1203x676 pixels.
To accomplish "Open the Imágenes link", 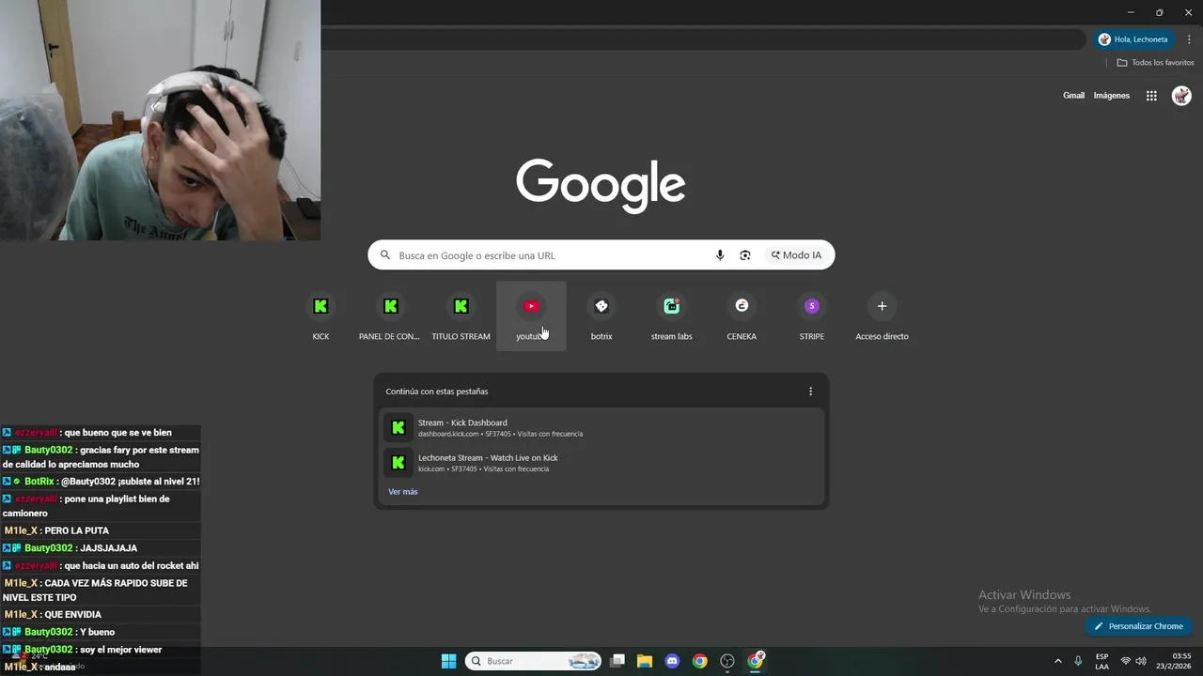I will click(x=1112, y=96).
